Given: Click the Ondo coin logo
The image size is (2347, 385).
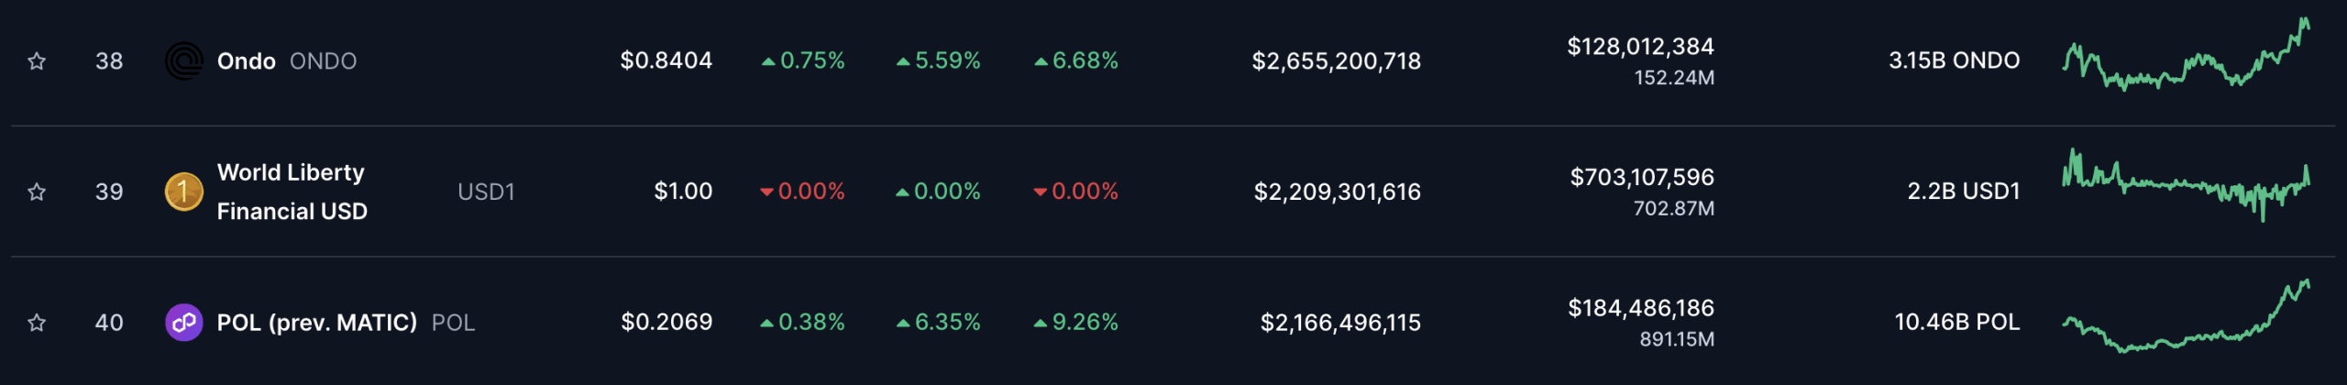Looking at the screenshot, I should click(x=183, y=61).
